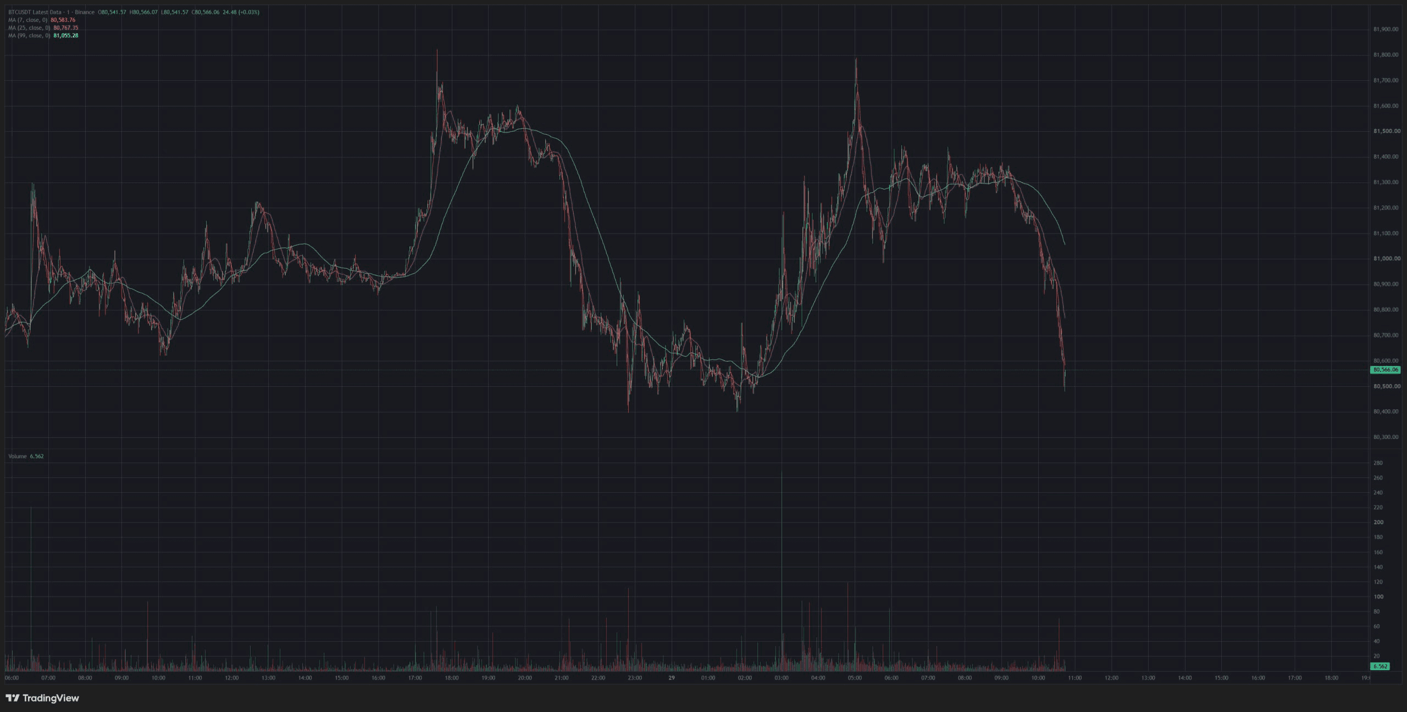Click the TradingView logo link
The height and width of the screenshot is (712, 1407).
(x=42, y=698)
